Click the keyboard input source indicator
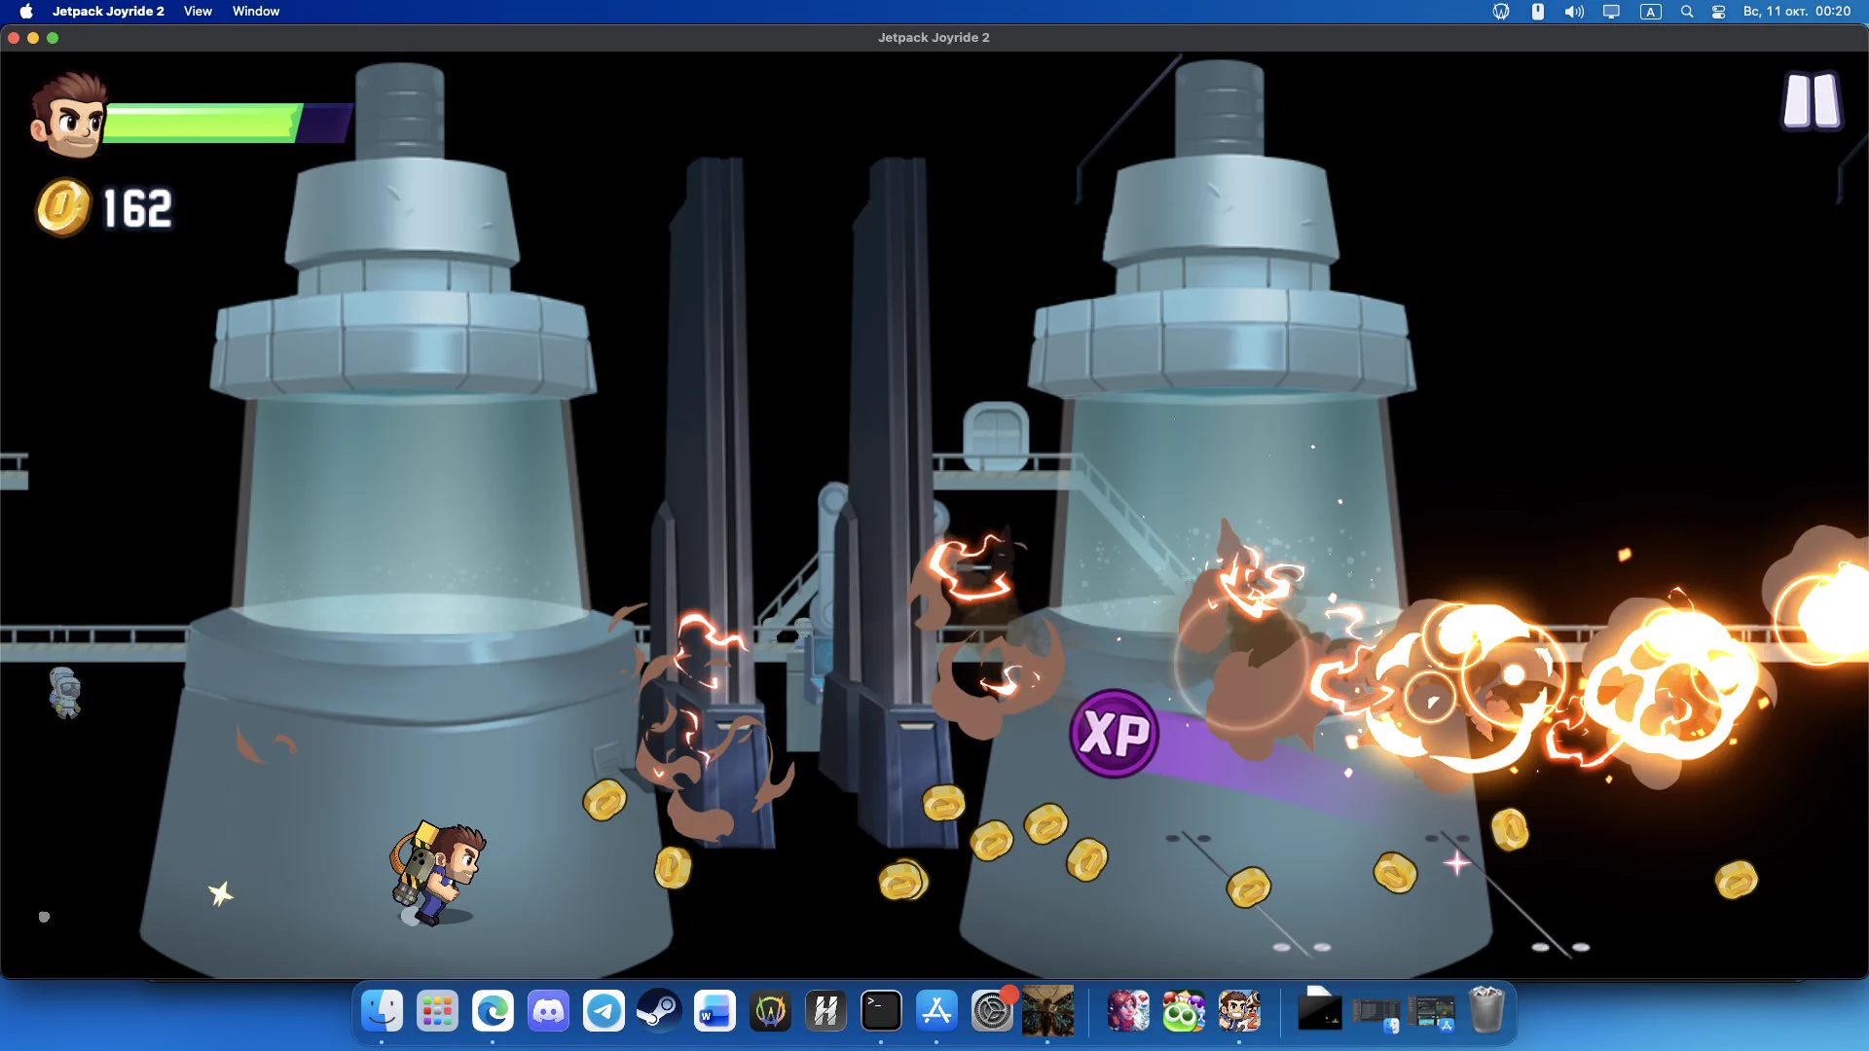This screenshot has width=1869, height=1051. 1650,12
